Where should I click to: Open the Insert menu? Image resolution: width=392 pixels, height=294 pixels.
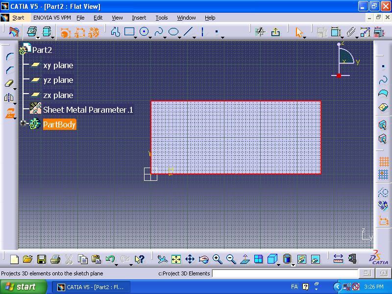point(139,18)
